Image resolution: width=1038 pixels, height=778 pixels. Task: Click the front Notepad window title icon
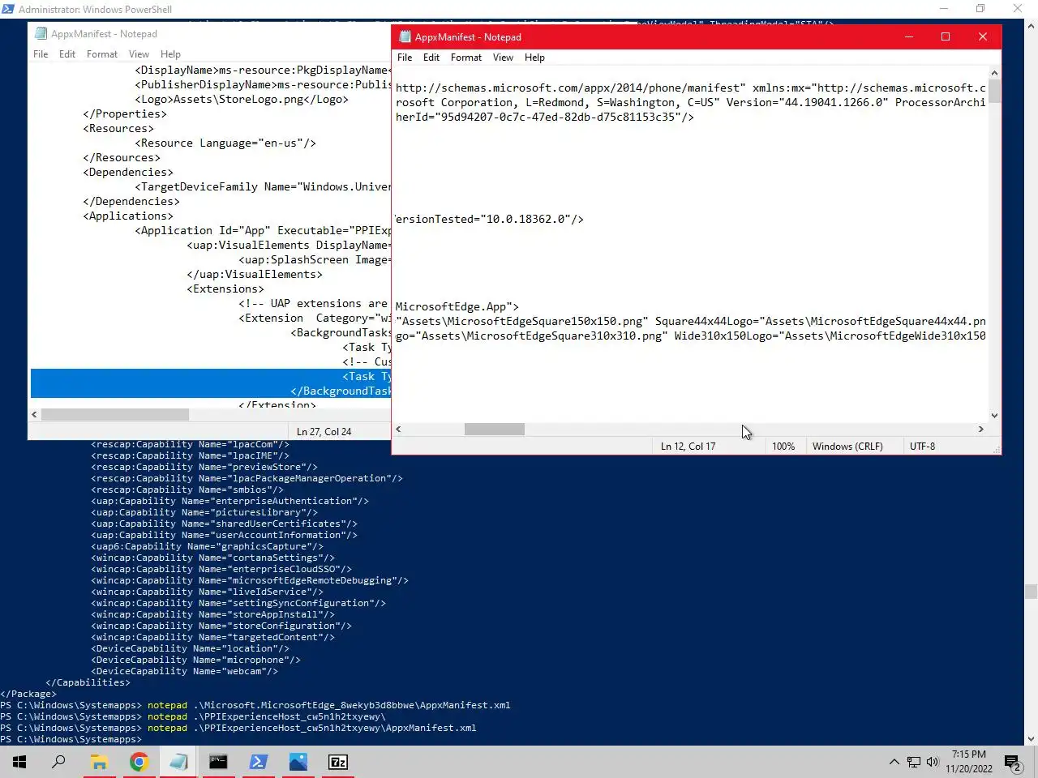[405, 37]
